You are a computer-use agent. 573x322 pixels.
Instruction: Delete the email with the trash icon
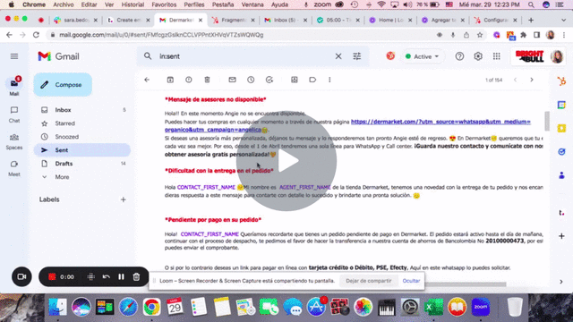tap(207, 80)
